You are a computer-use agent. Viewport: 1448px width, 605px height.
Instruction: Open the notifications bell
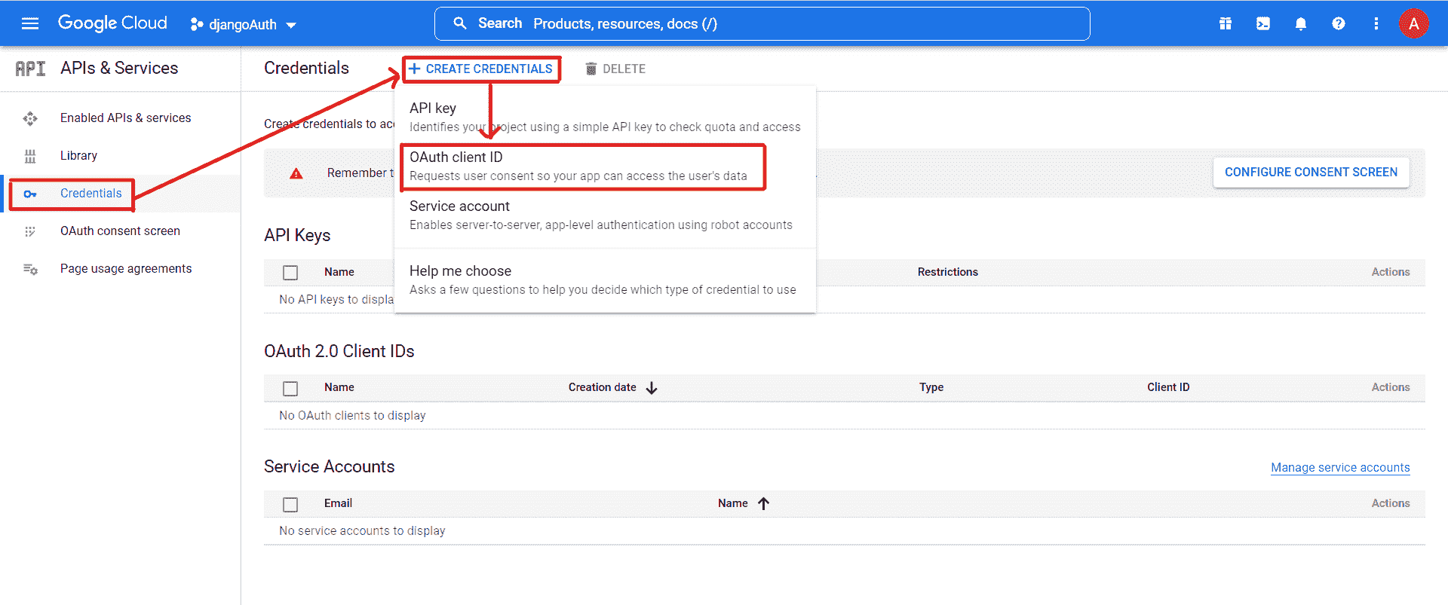1301,23
